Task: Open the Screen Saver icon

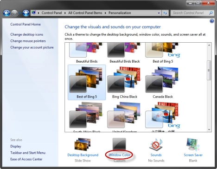Action: pyautogui.click(x=193, y=144)
